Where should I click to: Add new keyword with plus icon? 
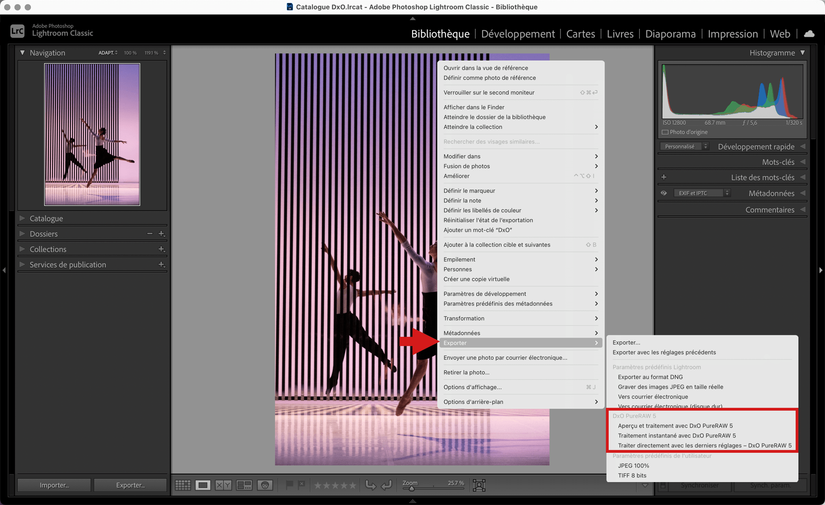664,177
